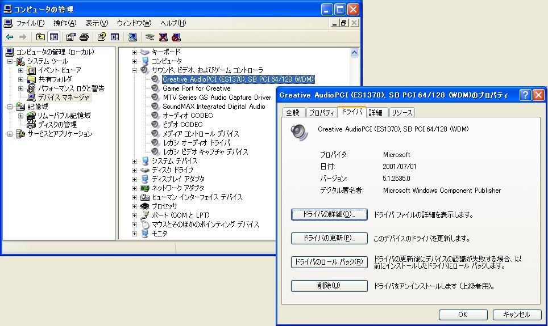Collapse サウンド、ビデオ、およびゲーム コントローラ category
This screenshot has height=326, width=548.
point(134,70)
